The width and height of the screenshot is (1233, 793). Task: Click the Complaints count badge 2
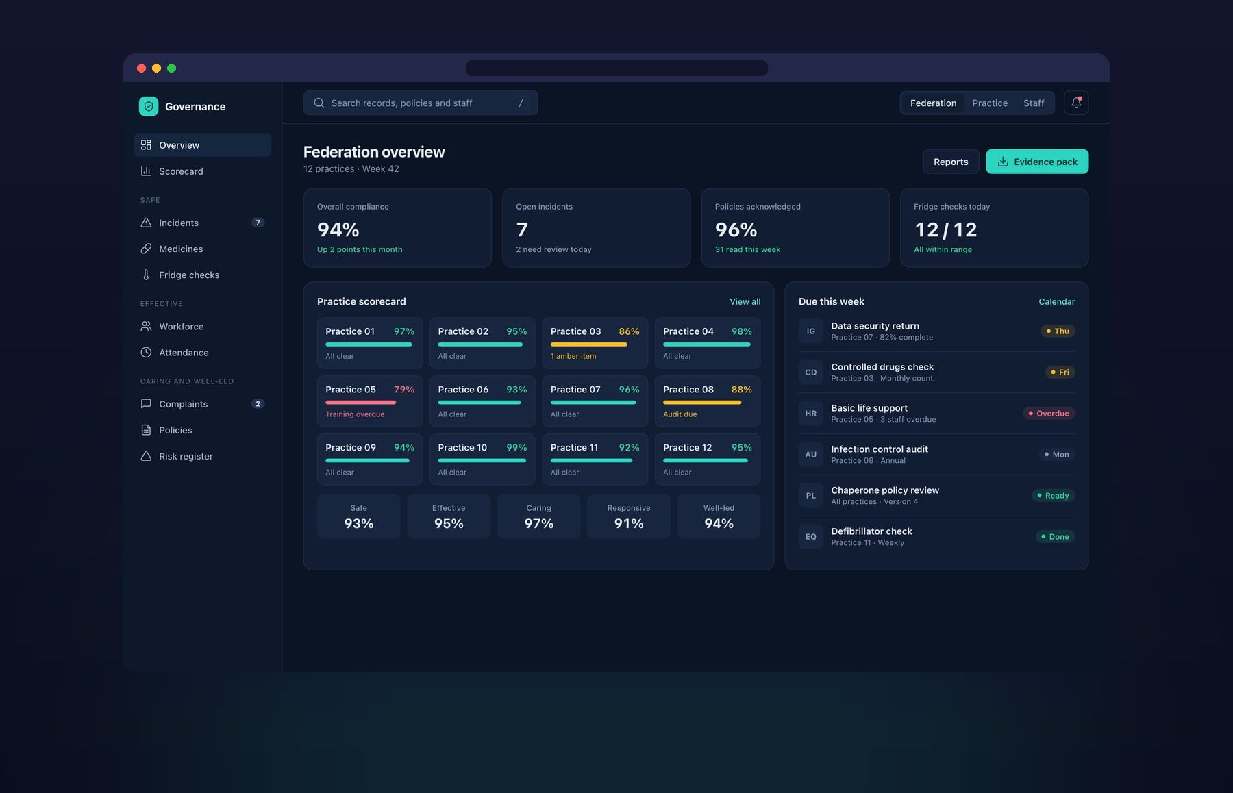pyautogui.click(x=258, y=404)
